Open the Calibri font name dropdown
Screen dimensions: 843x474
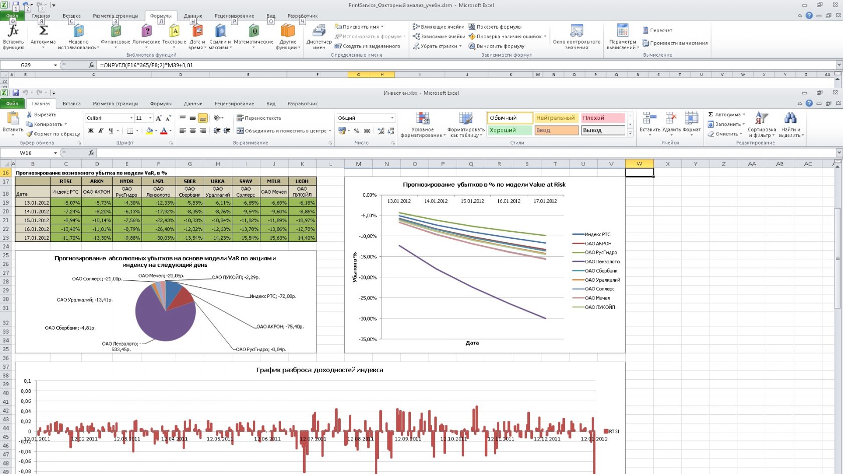pos(131,118)
